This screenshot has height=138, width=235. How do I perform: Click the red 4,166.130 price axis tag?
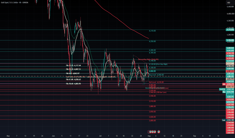pyautogui.click(x=230, y=53)
